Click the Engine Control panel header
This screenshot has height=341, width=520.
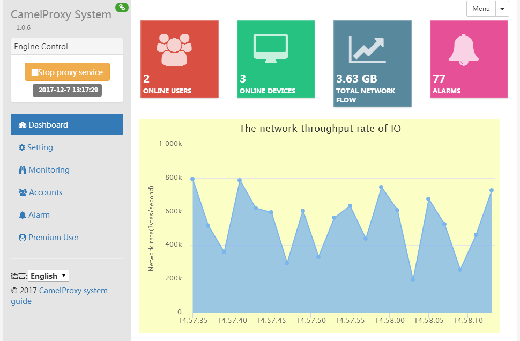point(67,47)
